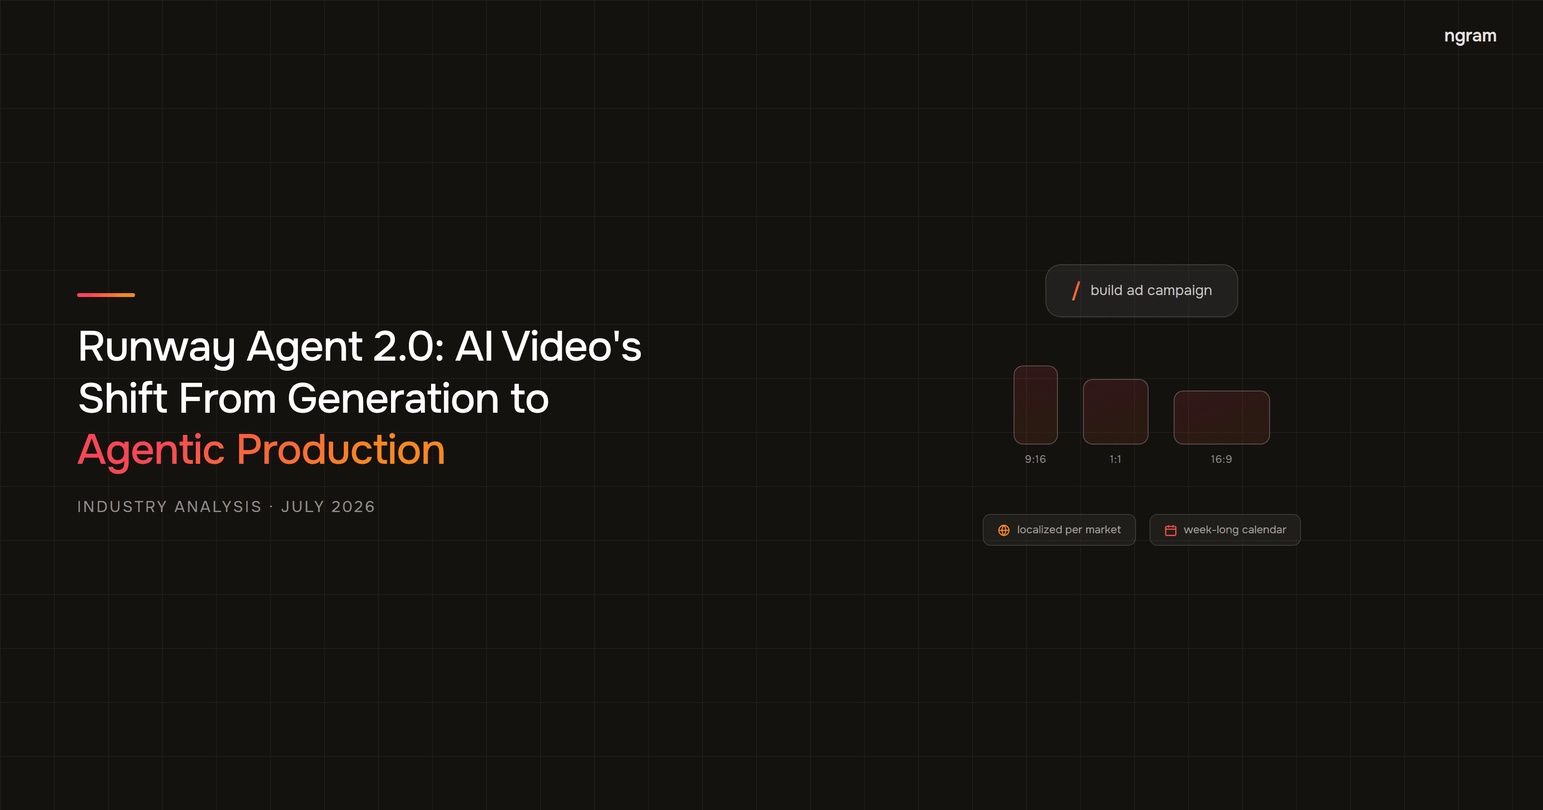Viewport: 1543px width, 810px height.
Task: Click the globe icon in localized chip
Action: [x=1004, y=530]
